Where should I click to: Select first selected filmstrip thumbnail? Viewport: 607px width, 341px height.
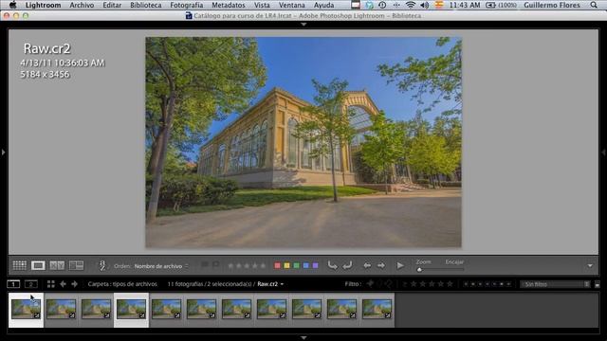[26, 310]
